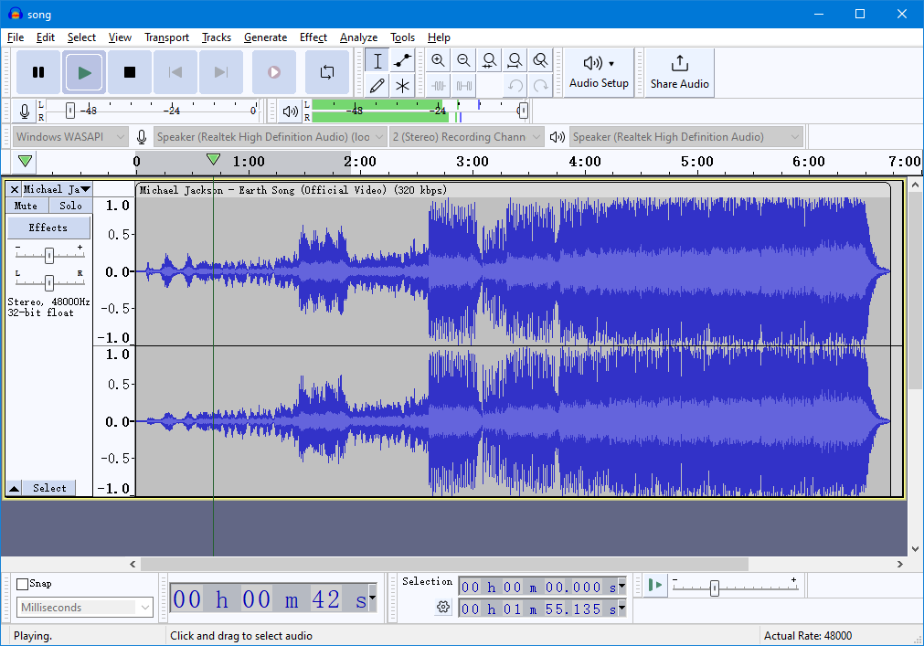Click the timeline options green triangle button
This screenshot has height=646, width=924.
[x=25, y=162]
